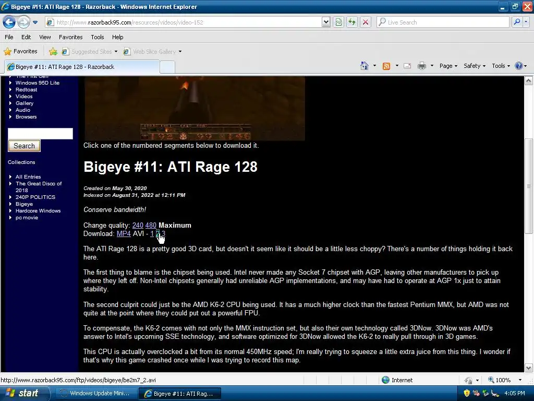Image resolution: width=534 pixels, height=401 pixels.
Task: Open the Favorites menu
Action: (70, 37)
